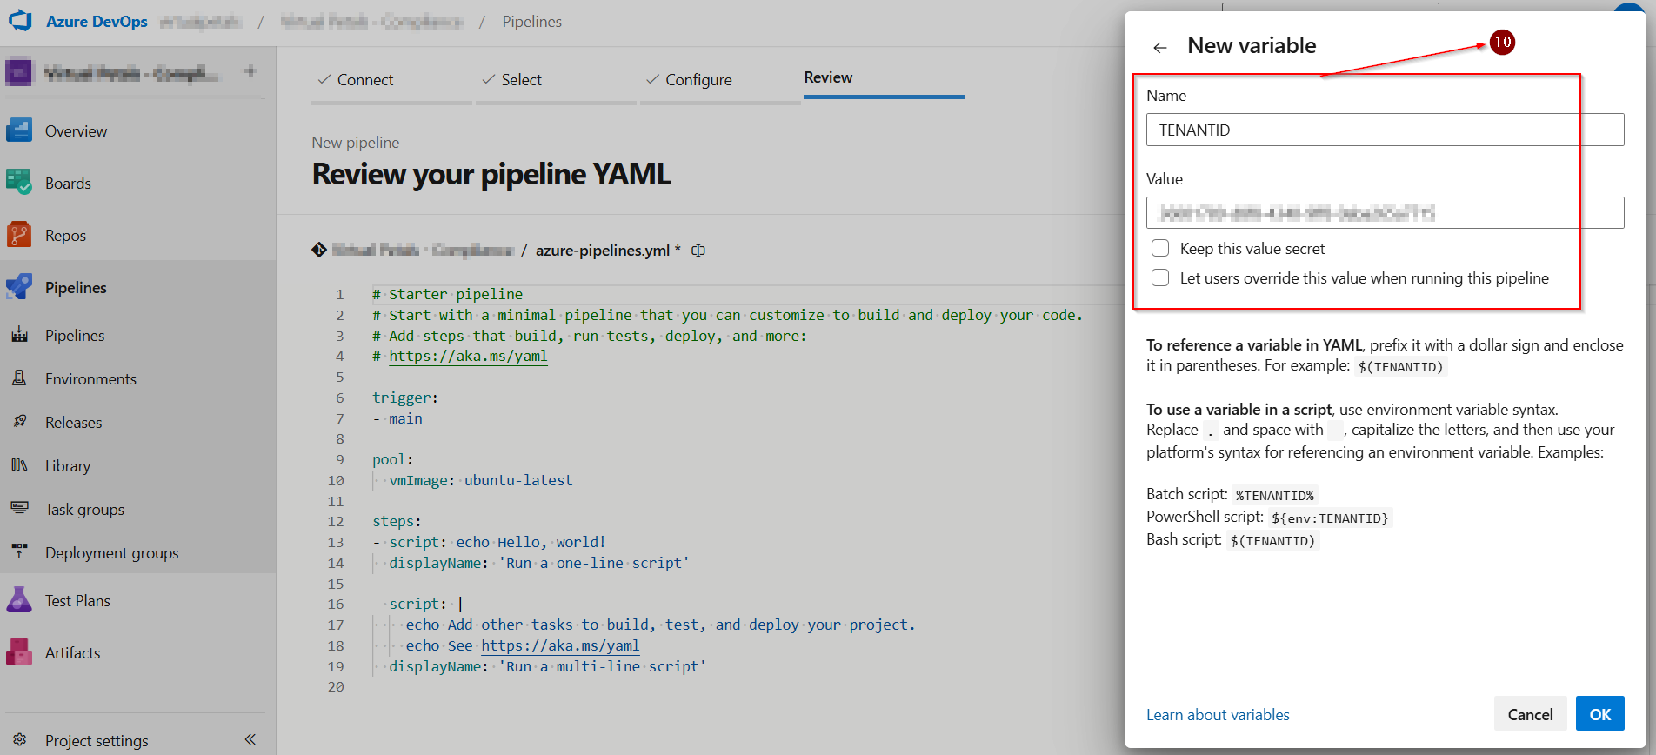
Task: Click Azure DevOps home link text
Action: click(x=97, y=22)
